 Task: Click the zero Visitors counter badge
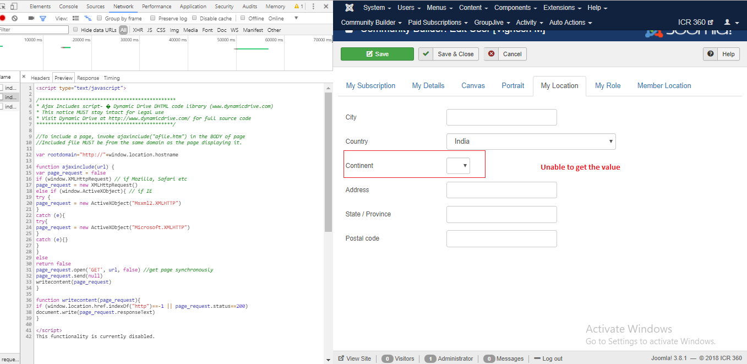(x=388, y=358)
